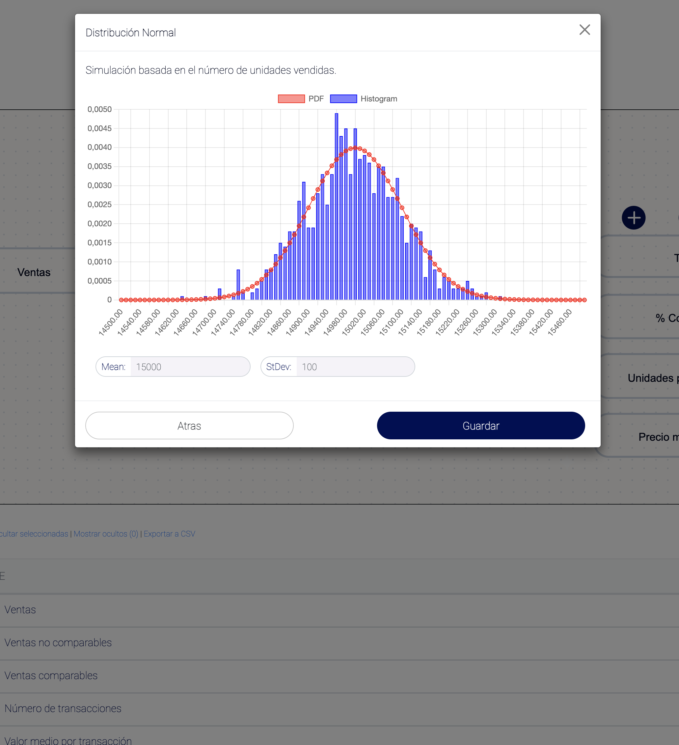Image resolution: width=679 pixels, height=745 pixels.
Task: Toggle the PDF legend swatch
Action: coord(291,99)
